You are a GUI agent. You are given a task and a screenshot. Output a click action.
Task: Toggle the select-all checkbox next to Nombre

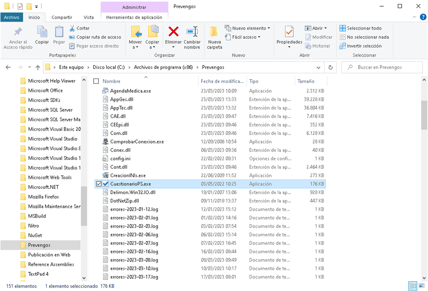(x=96, y=82)
